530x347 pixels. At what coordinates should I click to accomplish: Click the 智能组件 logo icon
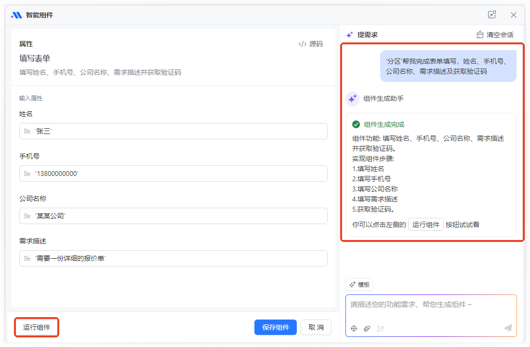[x=16, y=15]
